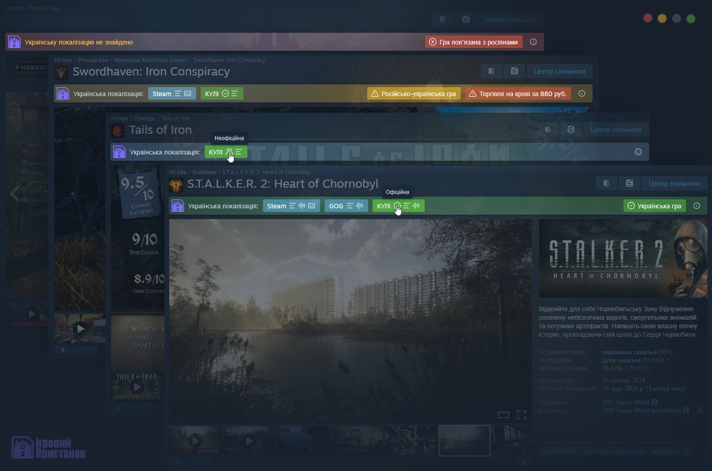Viewport: 712px width, 471px height.
Task: Click the Українська гра badge
Action: (x=654, y=206)
